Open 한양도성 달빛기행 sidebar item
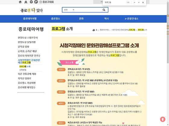 pyautogui.click(x=27, y=42)
